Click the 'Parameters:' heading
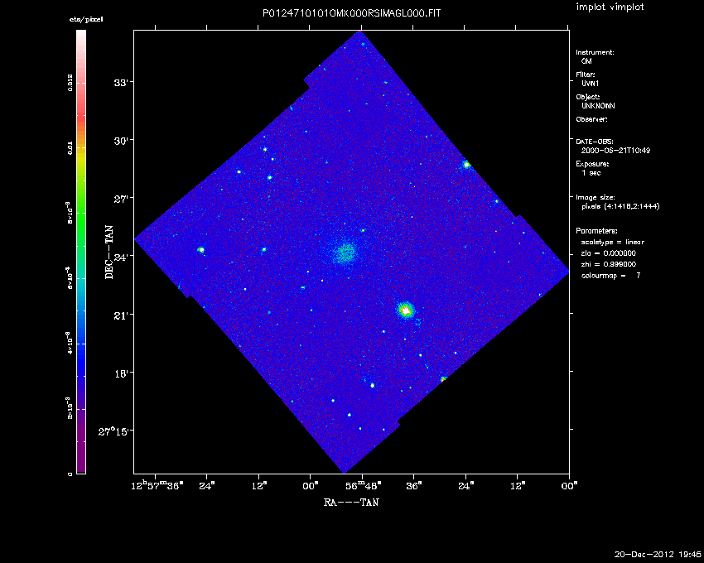704x563 pixels. [x=596, y=231]
